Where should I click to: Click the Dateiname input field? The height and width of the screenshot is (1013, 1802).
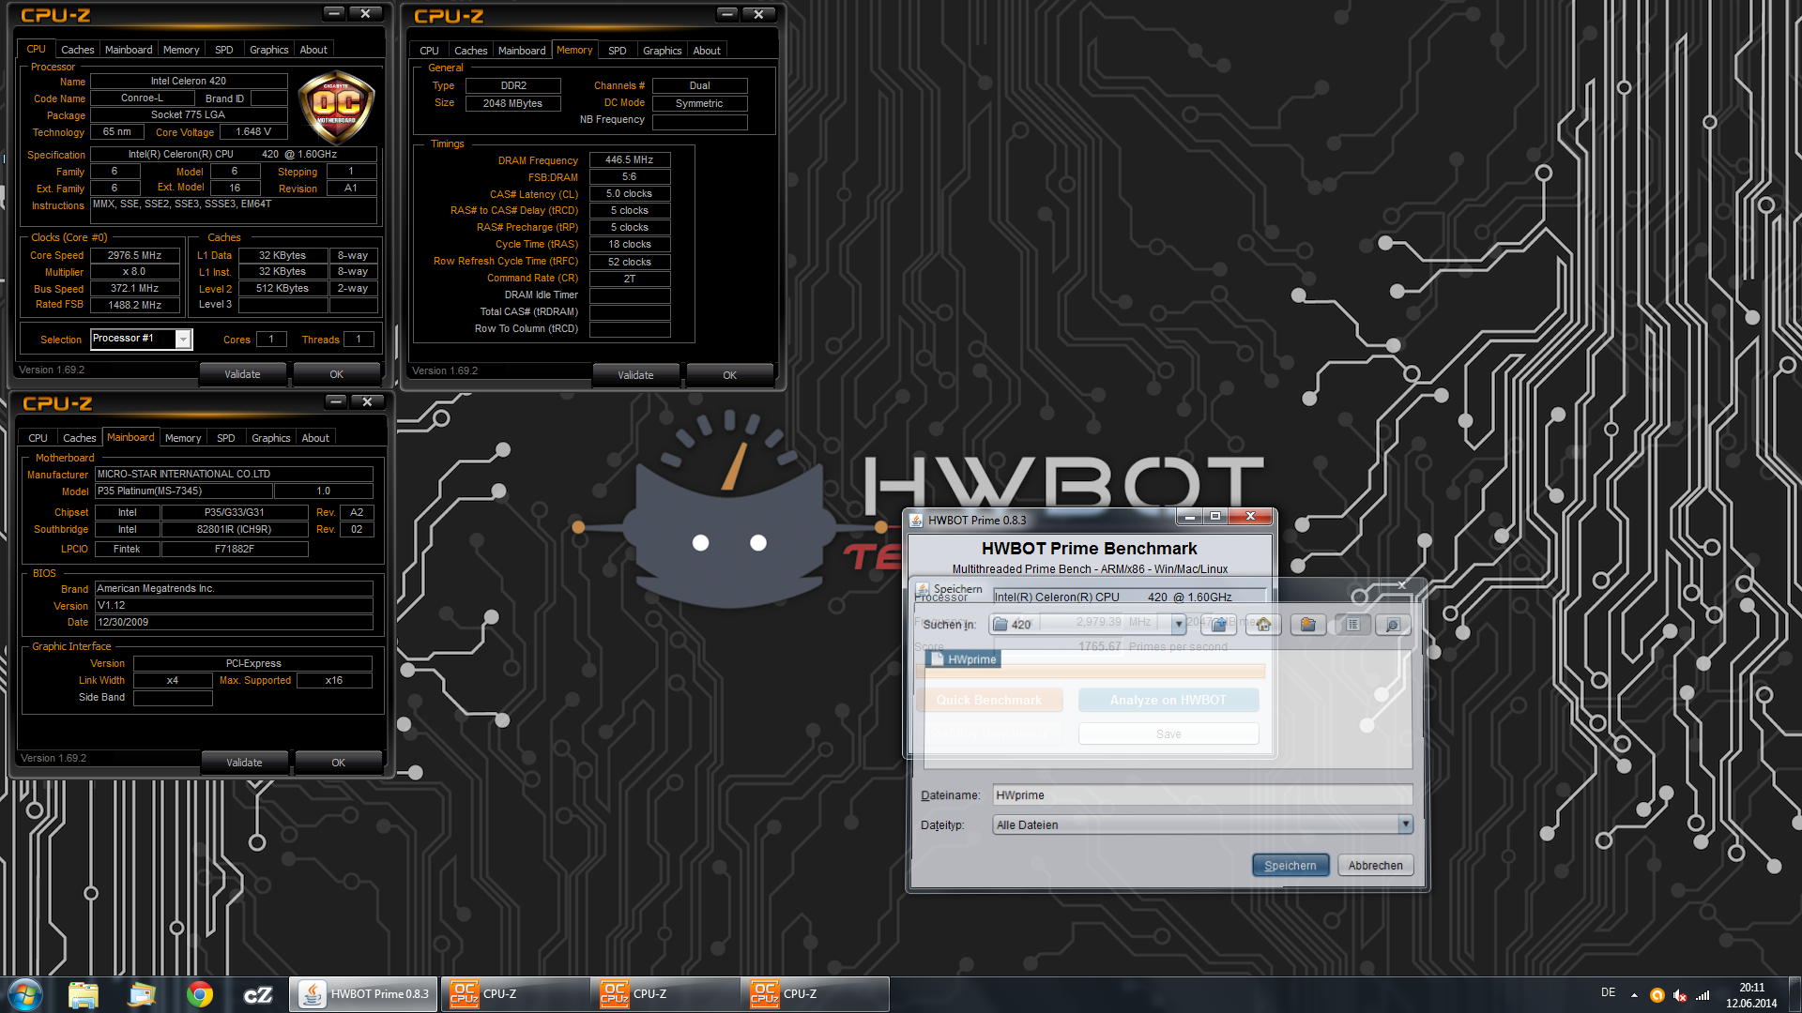(1201, 795)
